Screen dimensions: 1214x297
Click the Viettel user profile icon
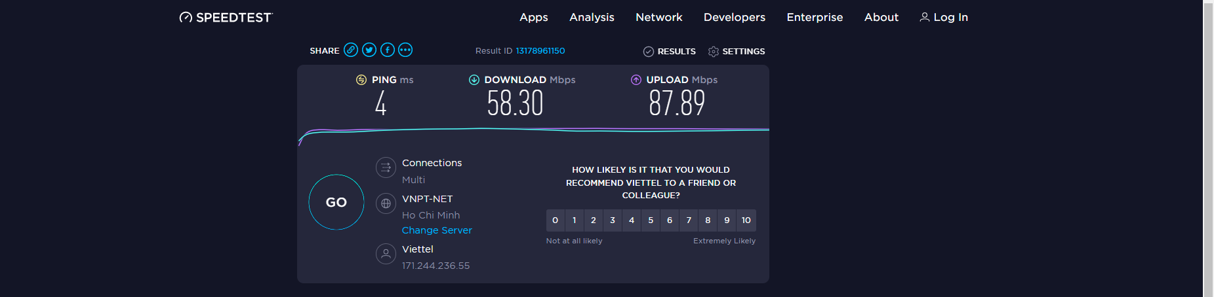pos(386,254)
